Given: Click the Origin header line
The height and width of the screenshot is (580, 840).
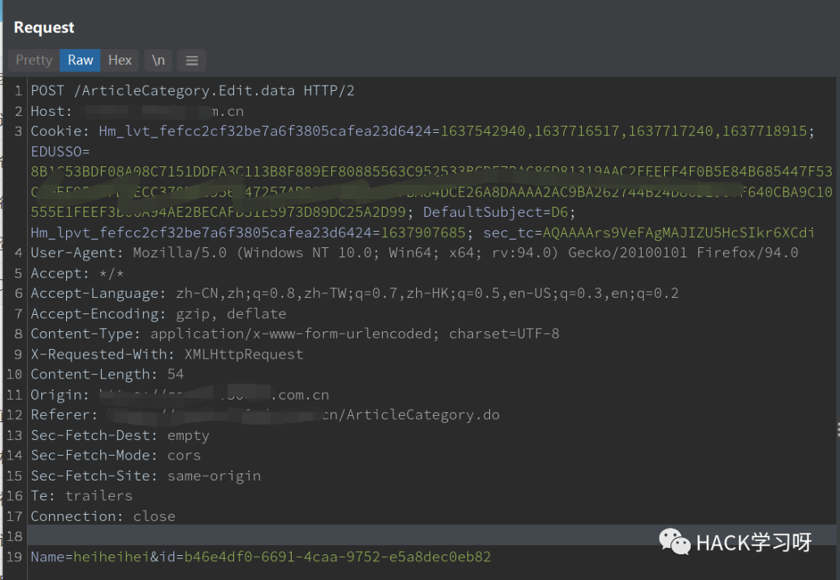Looking at the screenshot, I should [180, 395].
